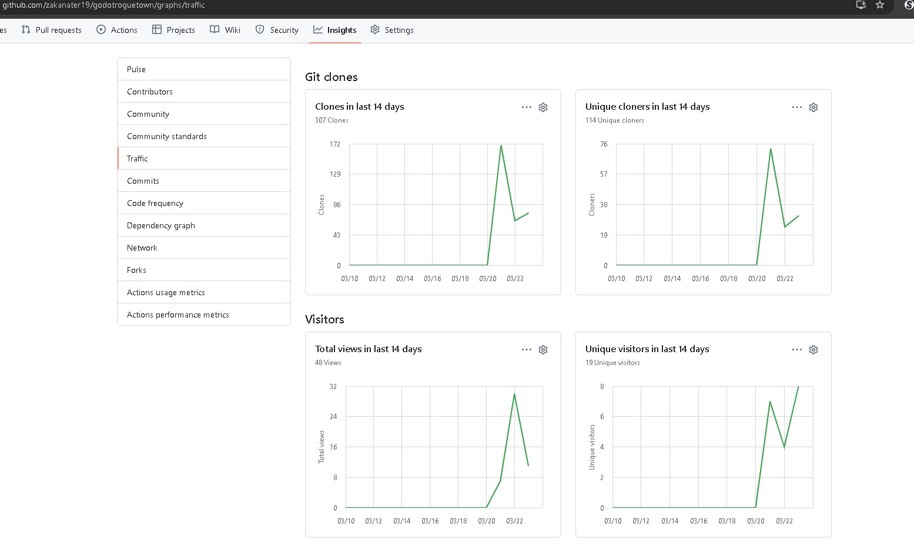The image size is (914, 554).
Task: Open Code frequency in the sidebar
Action: [204, 203]
